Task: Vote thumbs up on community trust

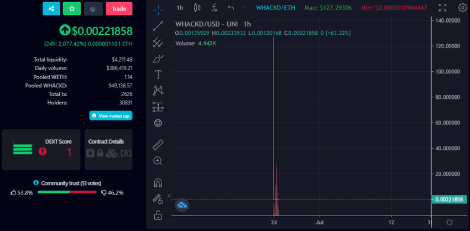Action: 13,193
